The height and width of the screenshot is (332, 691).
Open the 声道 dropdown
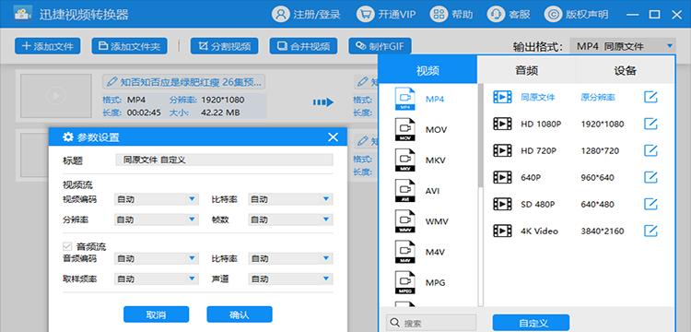[x=290, y=279]
